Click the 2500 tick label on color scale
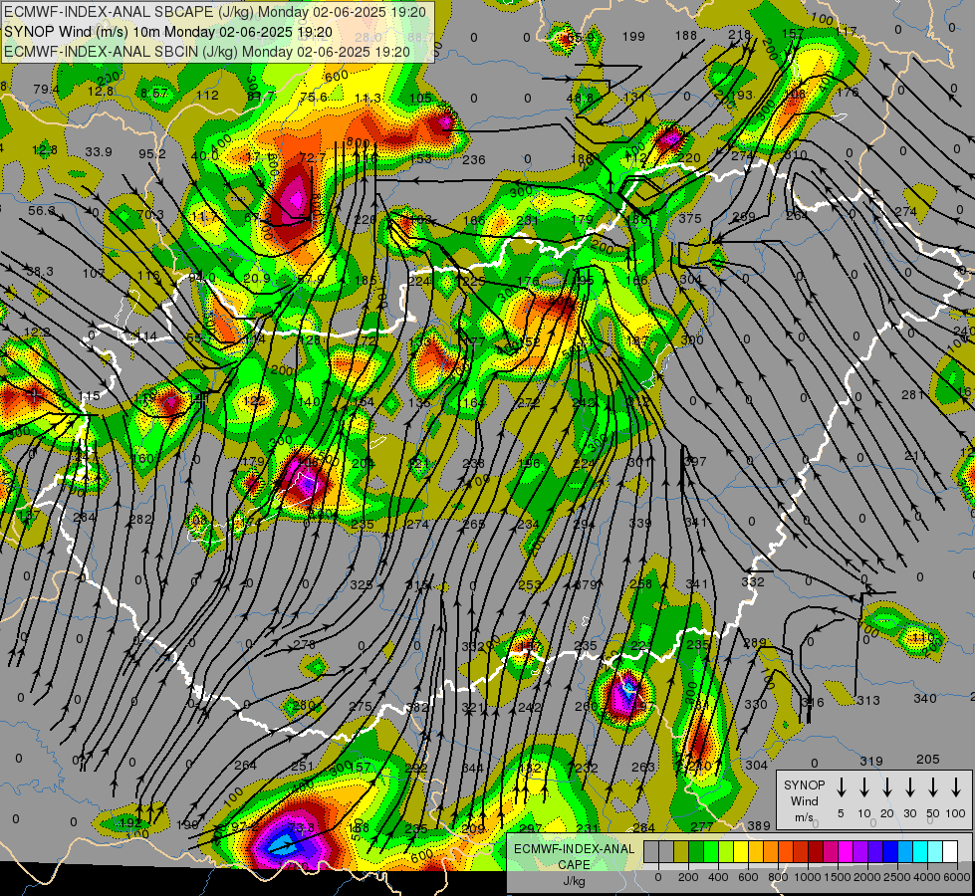 coord(896,877)
